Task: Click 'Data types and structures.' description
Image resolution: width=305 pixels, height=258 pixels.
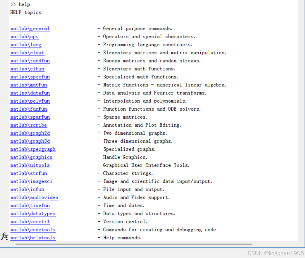Action: pos(139,214)
